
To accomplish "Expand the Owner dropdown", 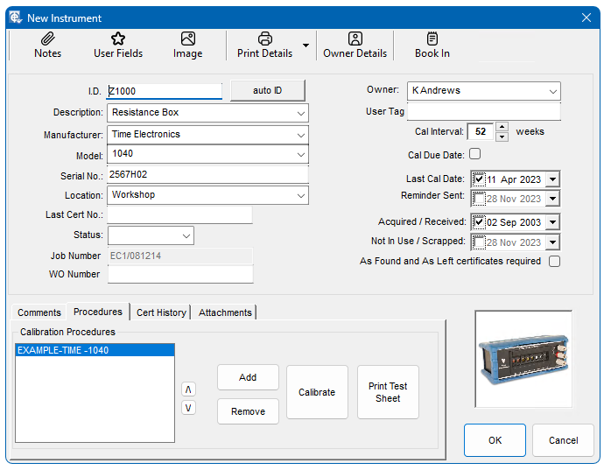I will [x=552, y=91].
